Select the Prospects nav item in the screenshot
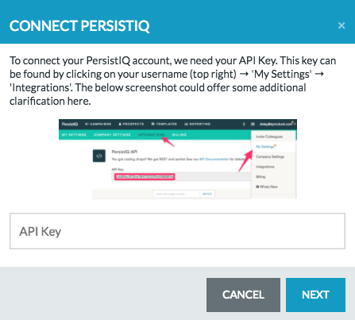 click(x=131, y=124)
